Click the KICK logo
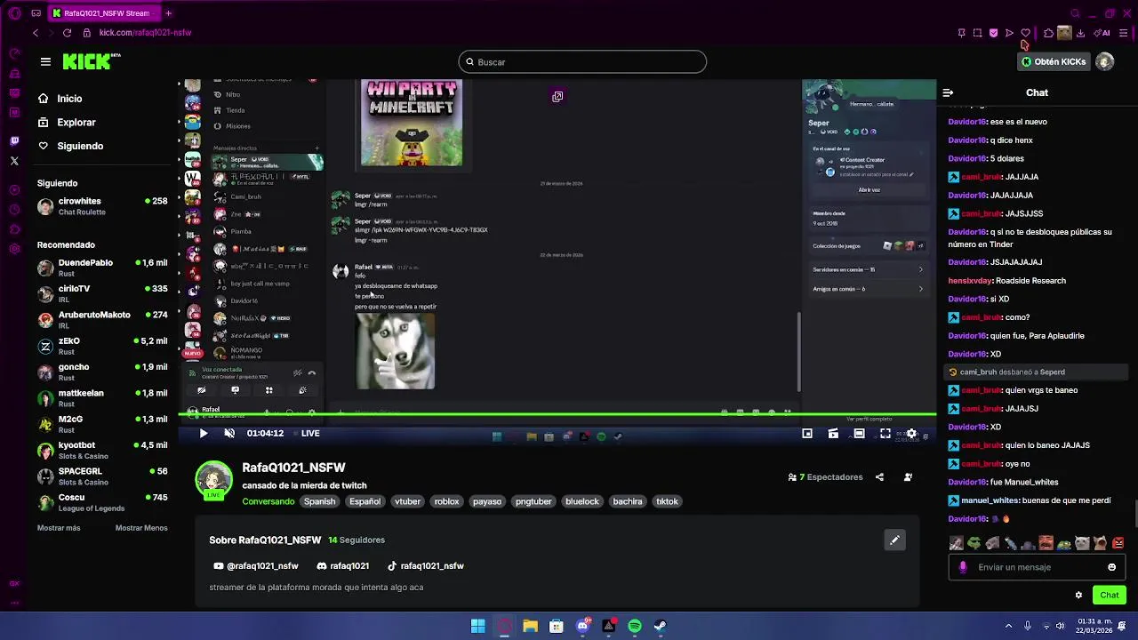Viewport: 1138px width, 640px height. coord(91,61)
